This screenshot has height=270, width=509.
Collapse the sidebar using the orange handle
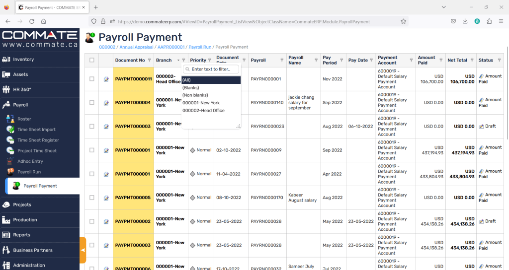pyautogui.click(x=83, y=250)
